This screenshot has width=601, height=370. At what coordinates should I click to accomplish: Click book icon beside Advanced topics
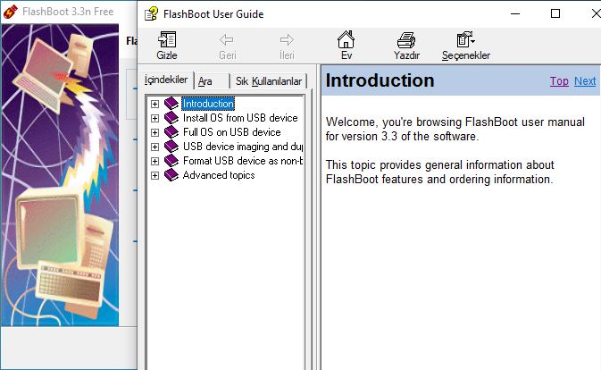point(171,175)
